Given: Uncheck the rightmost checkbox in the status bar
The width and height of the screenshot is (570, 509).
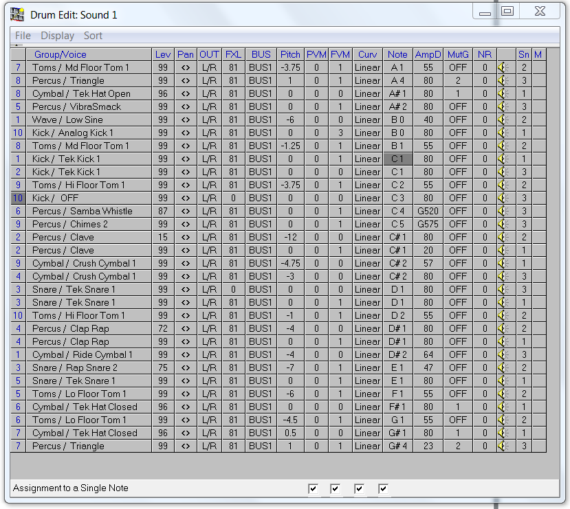Looking at the screenshot, I should click(384, 488).
